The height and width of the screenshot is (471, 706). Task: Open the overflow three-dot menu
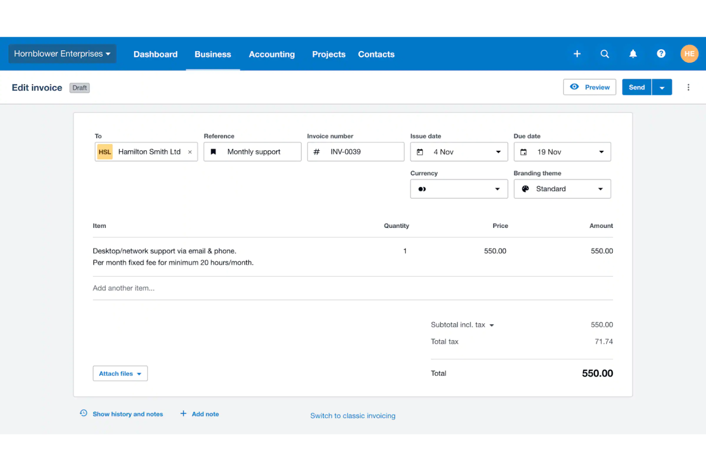tap(688, 87)
